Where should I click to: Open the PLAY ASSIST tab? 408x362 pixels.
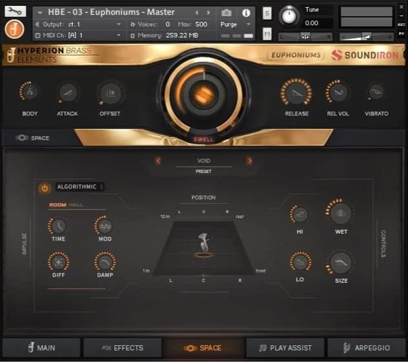(x=285, y=348)
